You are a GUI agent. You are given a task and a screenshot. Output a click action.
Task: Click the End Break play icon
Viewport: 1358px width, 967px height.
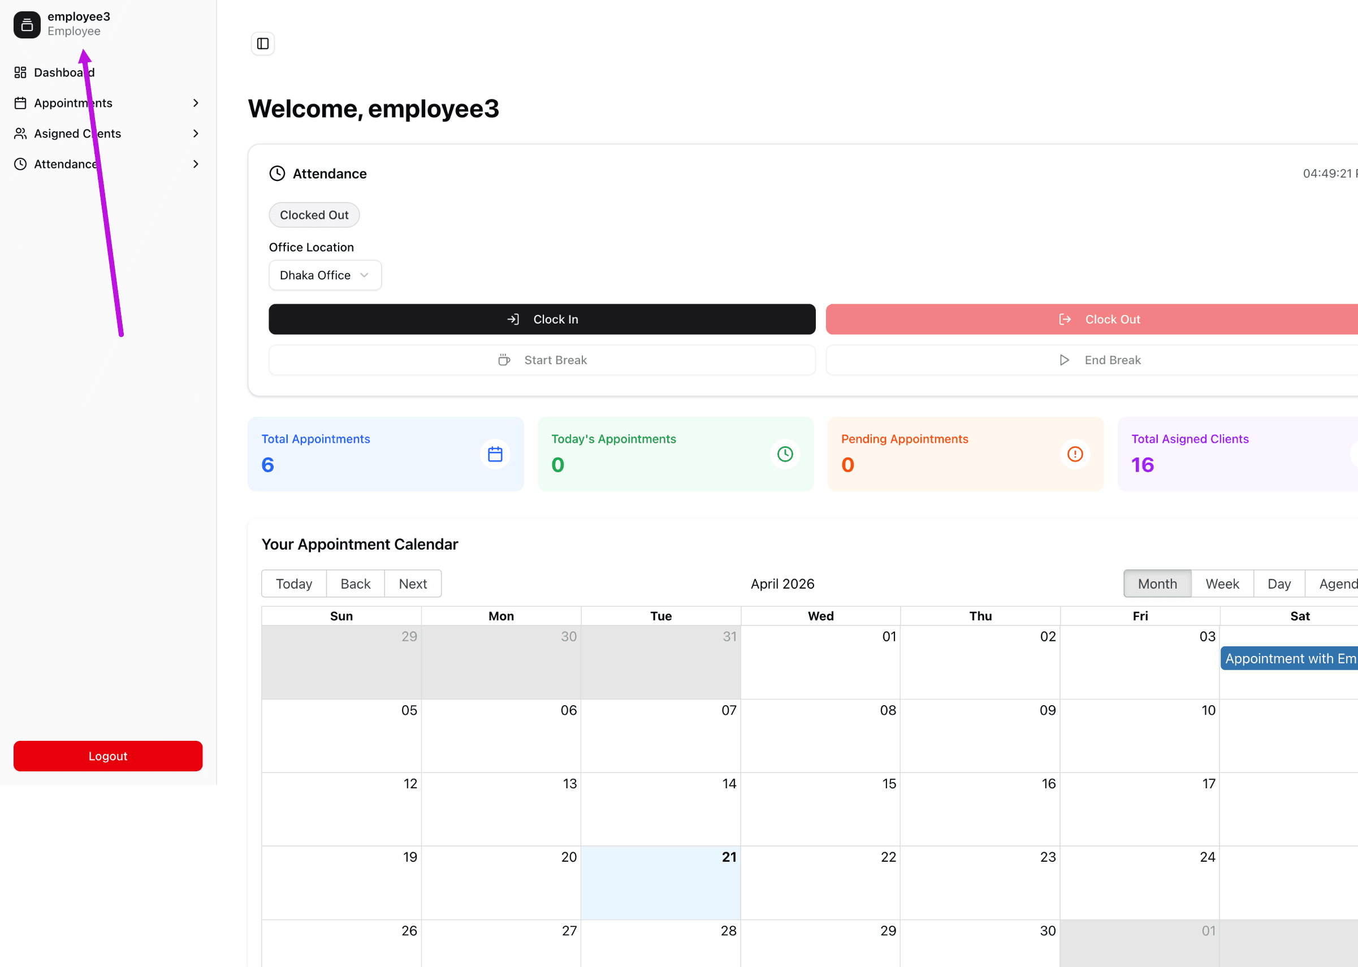[1065, 360]
